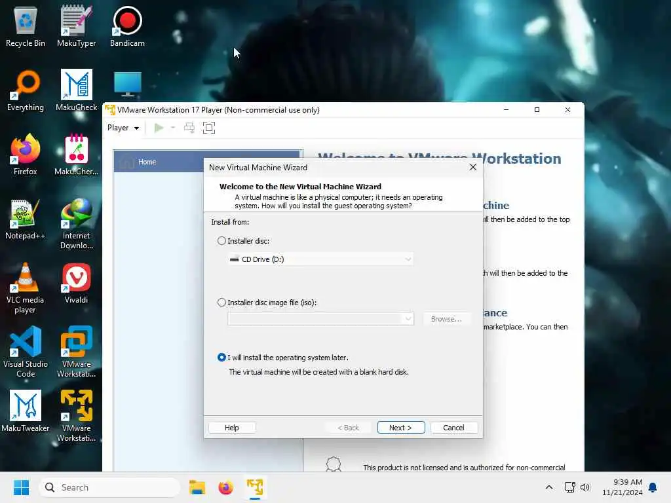Viewport: 671px width, 503px height.
Task: Open the Player menu dropdown
Action: click(x=123, y=128)
